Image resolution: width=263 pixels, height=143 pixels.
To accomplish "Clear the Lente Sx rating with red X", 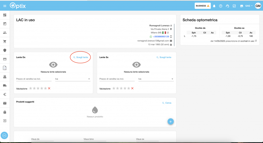I will point(132,88).
